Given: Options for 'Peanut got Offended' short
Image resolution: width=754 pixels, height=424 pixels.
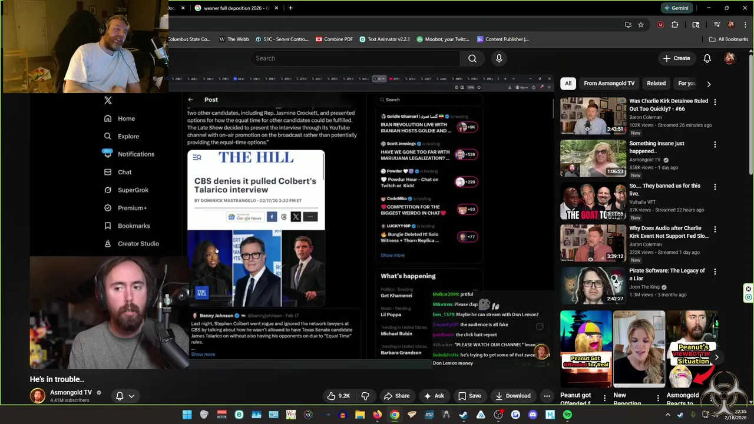Looking at the screenshot, I should [604, 399].
